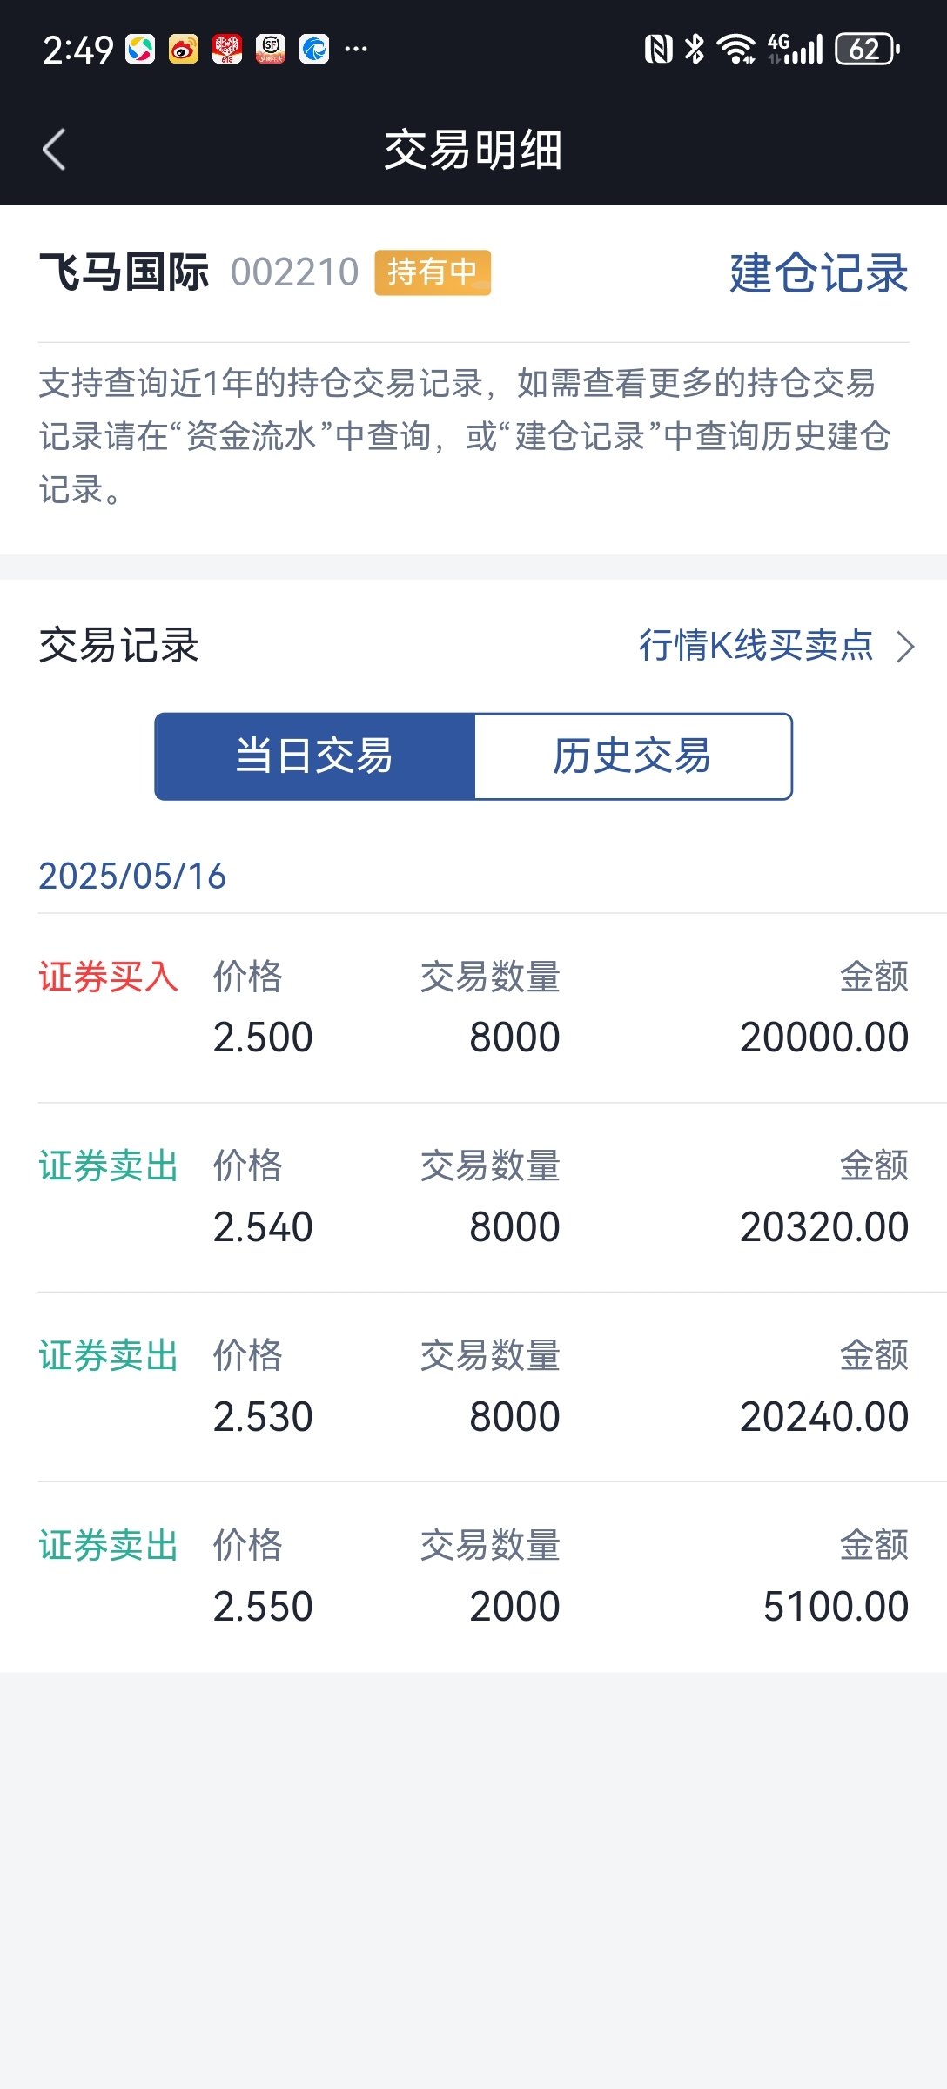
Task: Open the 证券卖出 record with amount 5100.00
Action: (x=473, y=1577)
